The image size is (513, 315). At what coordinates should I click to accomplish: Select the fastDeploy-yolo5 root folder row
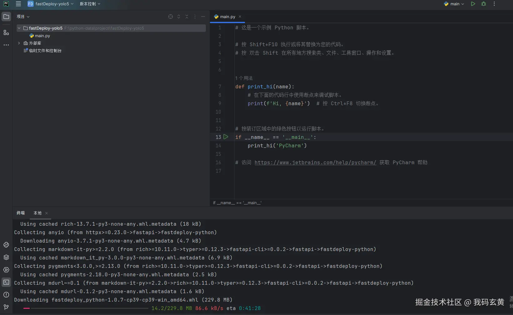[x=111, y=28]
